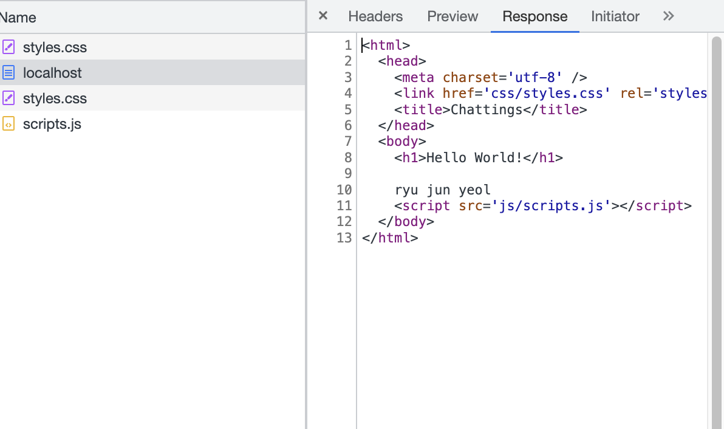Click the opening <body> tag line
This screenshot has width=724, height=429.
click(401, 142)
